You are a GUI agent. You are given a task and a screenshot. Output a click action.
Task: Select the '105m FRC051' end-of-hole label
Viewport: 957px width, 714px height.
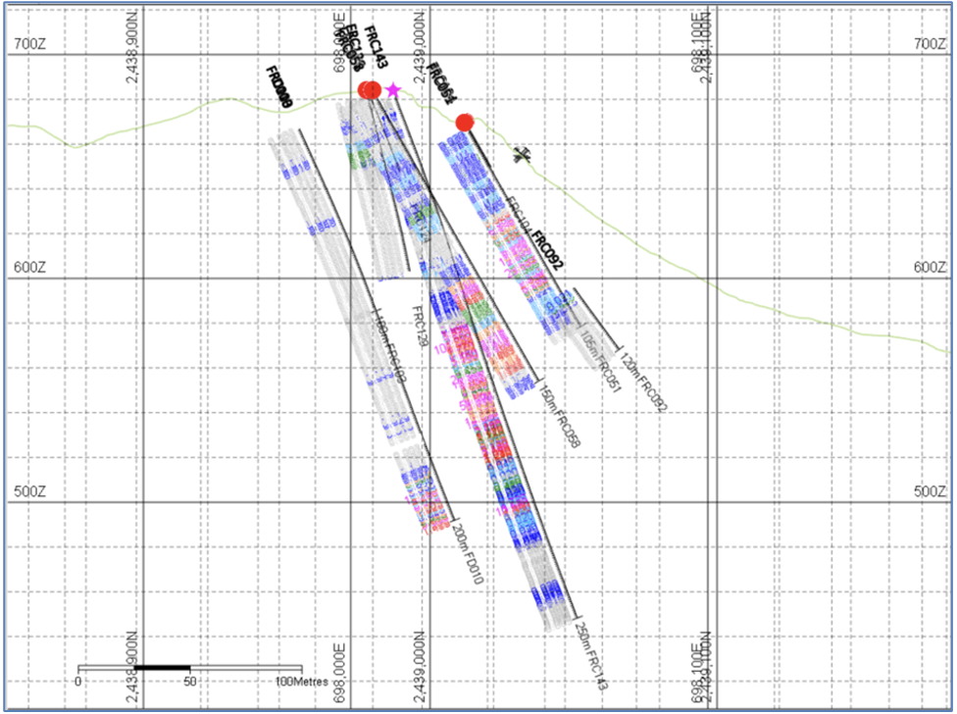tap(600, 362)
